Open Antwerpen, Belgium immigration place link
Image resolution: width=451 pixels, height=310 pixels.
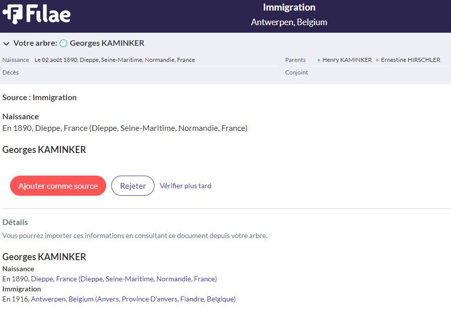[133, 299]
